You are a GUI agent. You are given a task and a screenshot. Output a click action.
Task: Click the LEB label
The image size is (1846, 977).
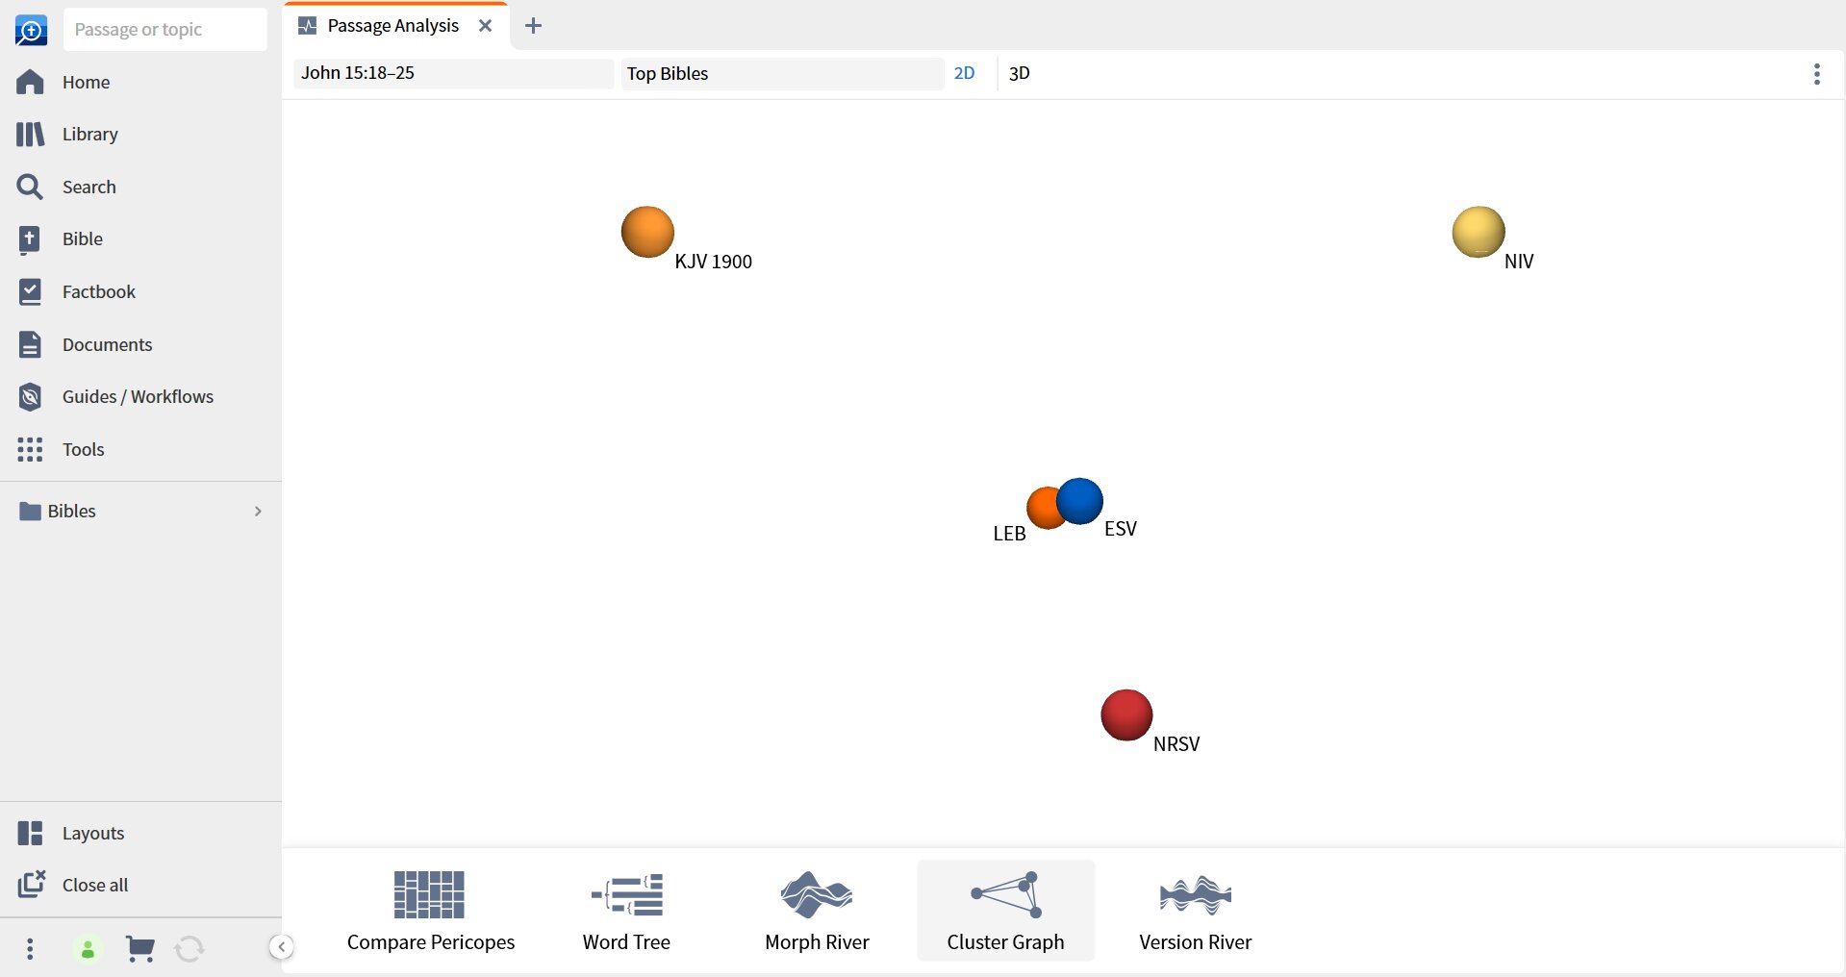1009,534
